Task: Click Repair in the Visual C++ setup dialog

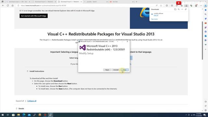Action: pyautogui.click(x=107, y=70)
